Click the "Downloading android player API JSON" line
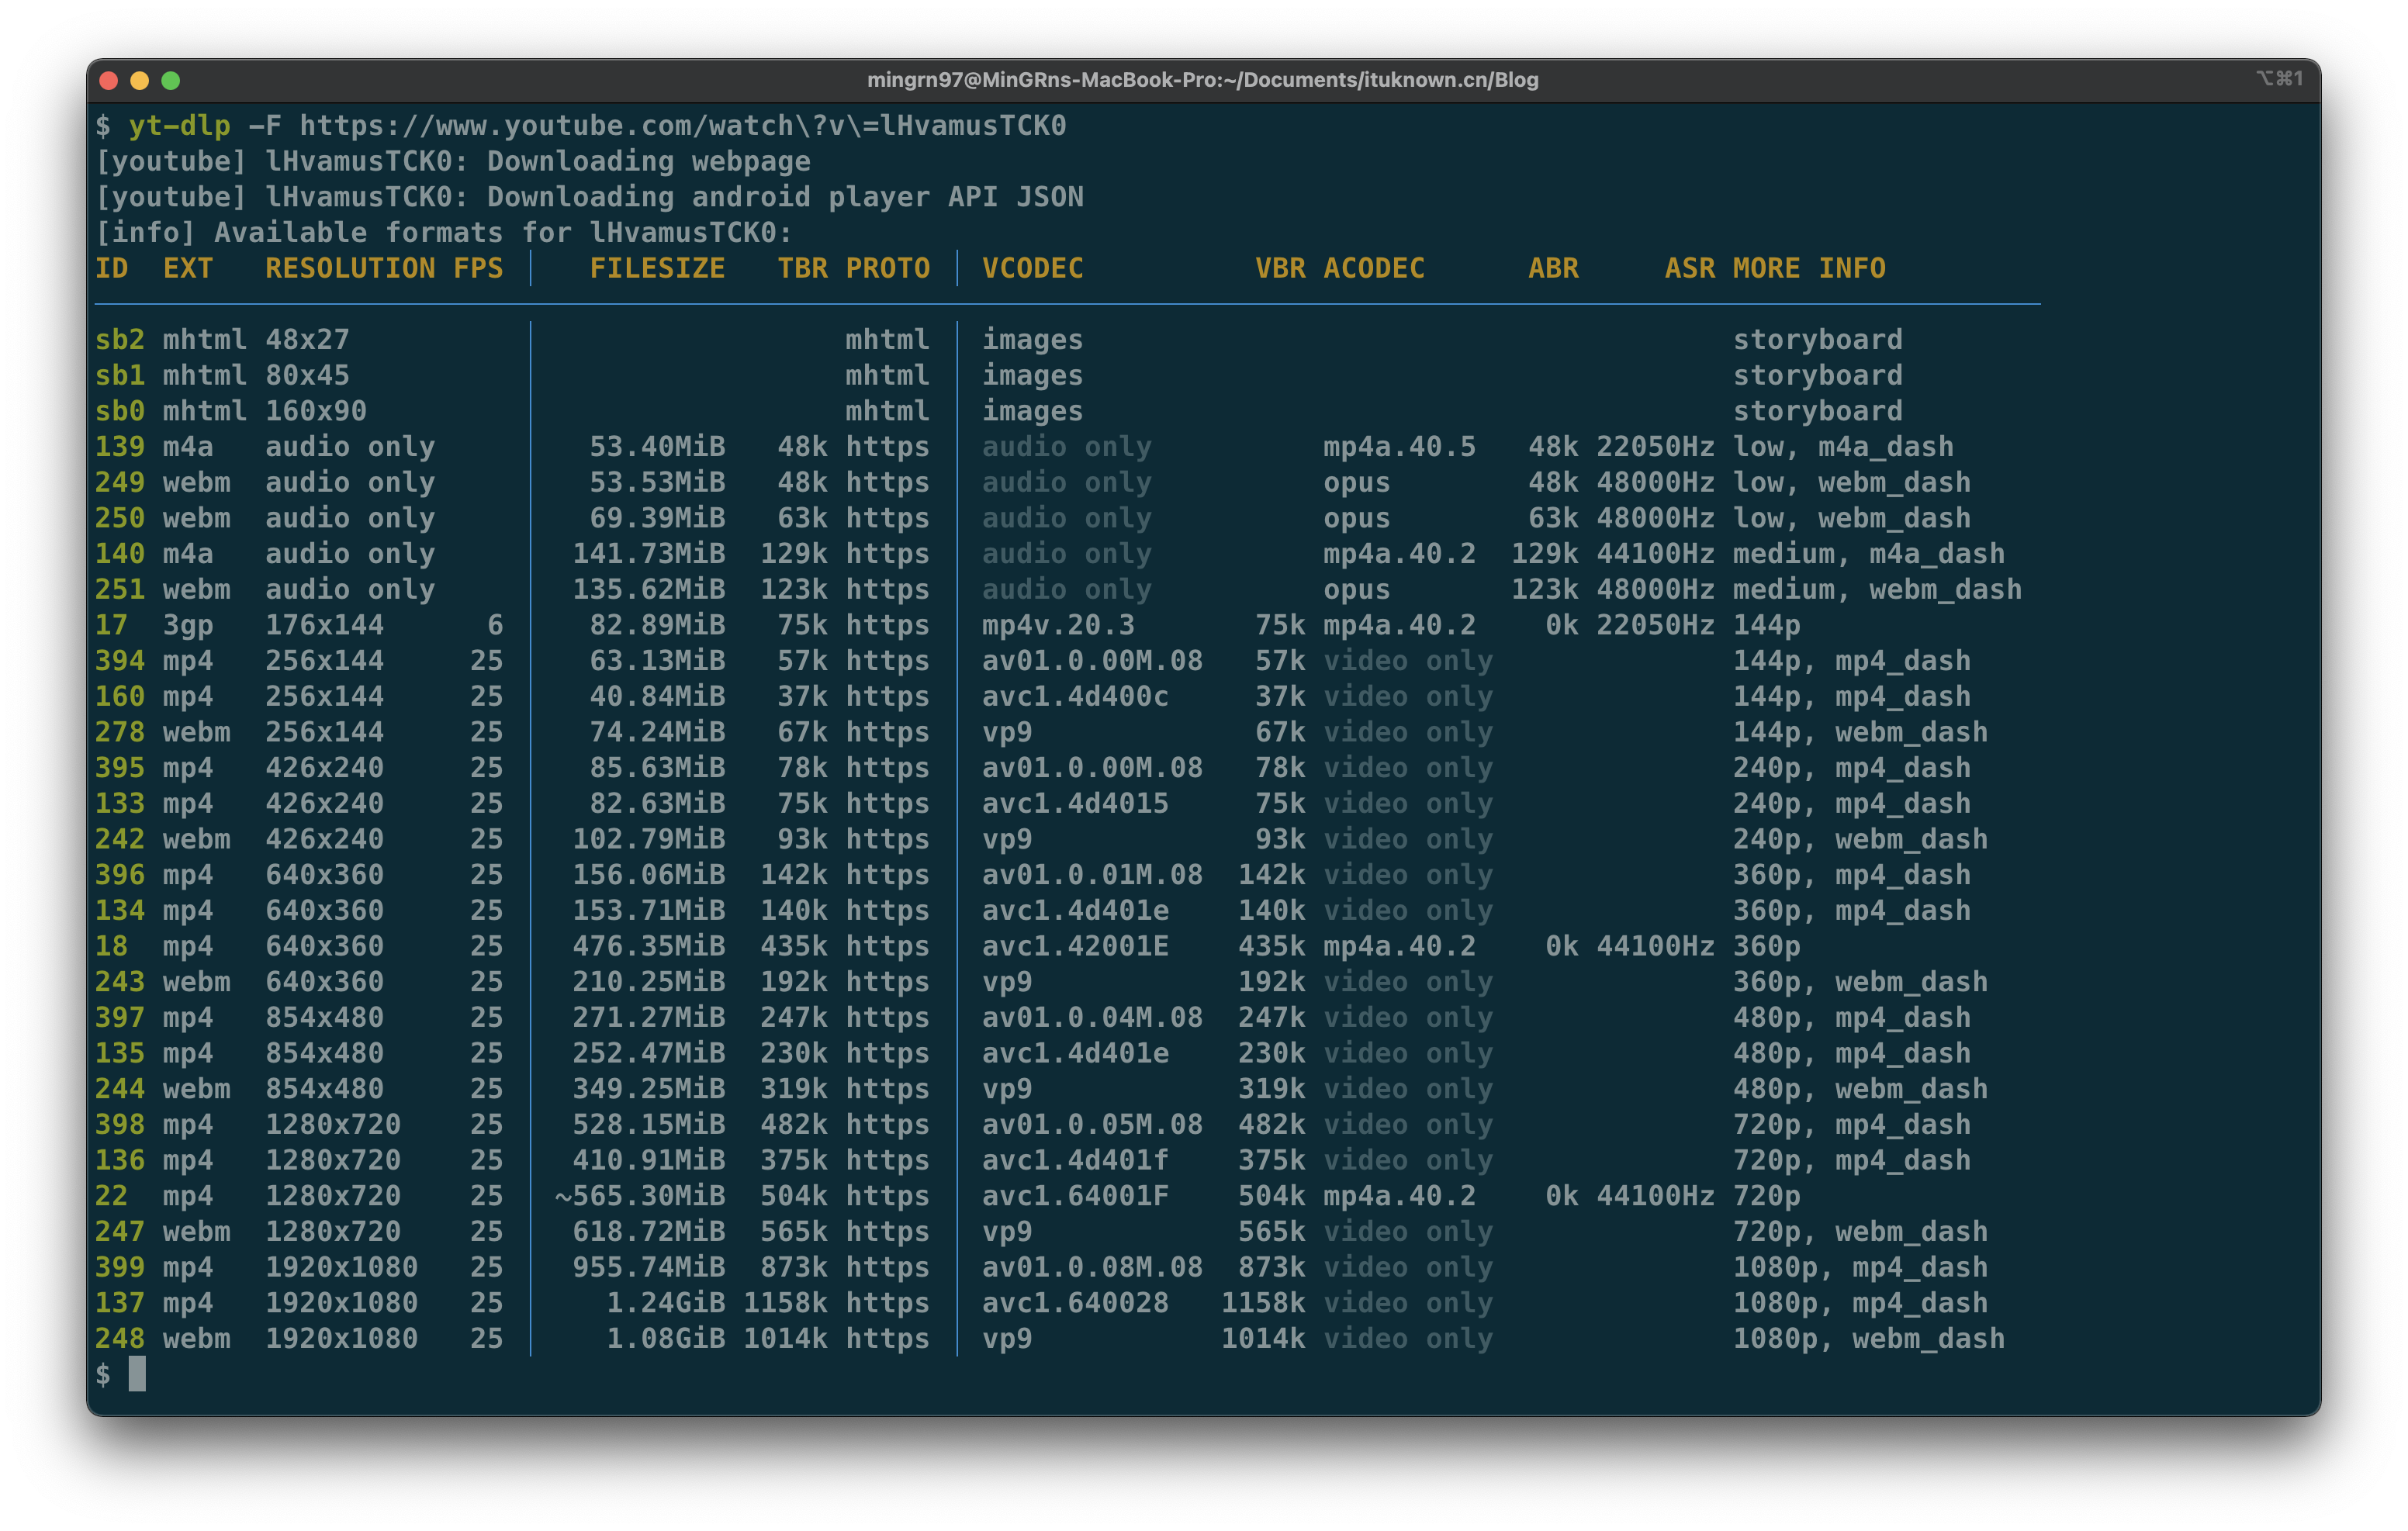Viewport: 2408px width, 1531px height. click(589, 197)
